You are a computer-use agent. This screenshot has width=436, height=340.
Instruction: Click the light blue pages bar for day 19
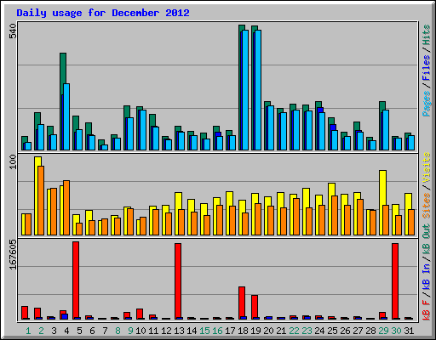tap(258, 90)
